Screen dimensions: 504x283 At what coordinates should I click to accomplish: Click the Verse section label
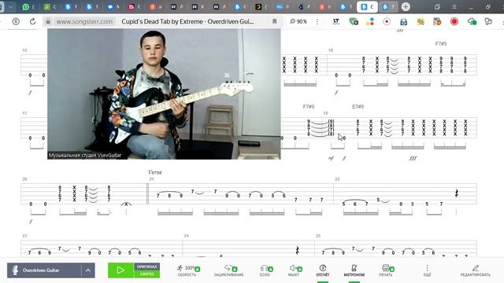coord(155,172)
